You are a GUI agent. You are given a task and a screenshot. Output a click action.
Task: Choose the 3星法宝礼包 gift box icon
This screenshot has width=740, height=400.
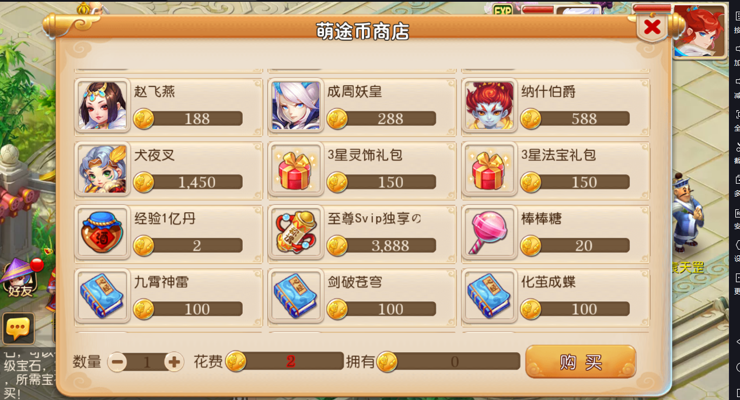pyautogui.click(x=489, y=169)
